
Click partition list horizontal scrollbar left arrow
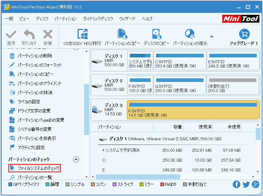tap(93, 177)
